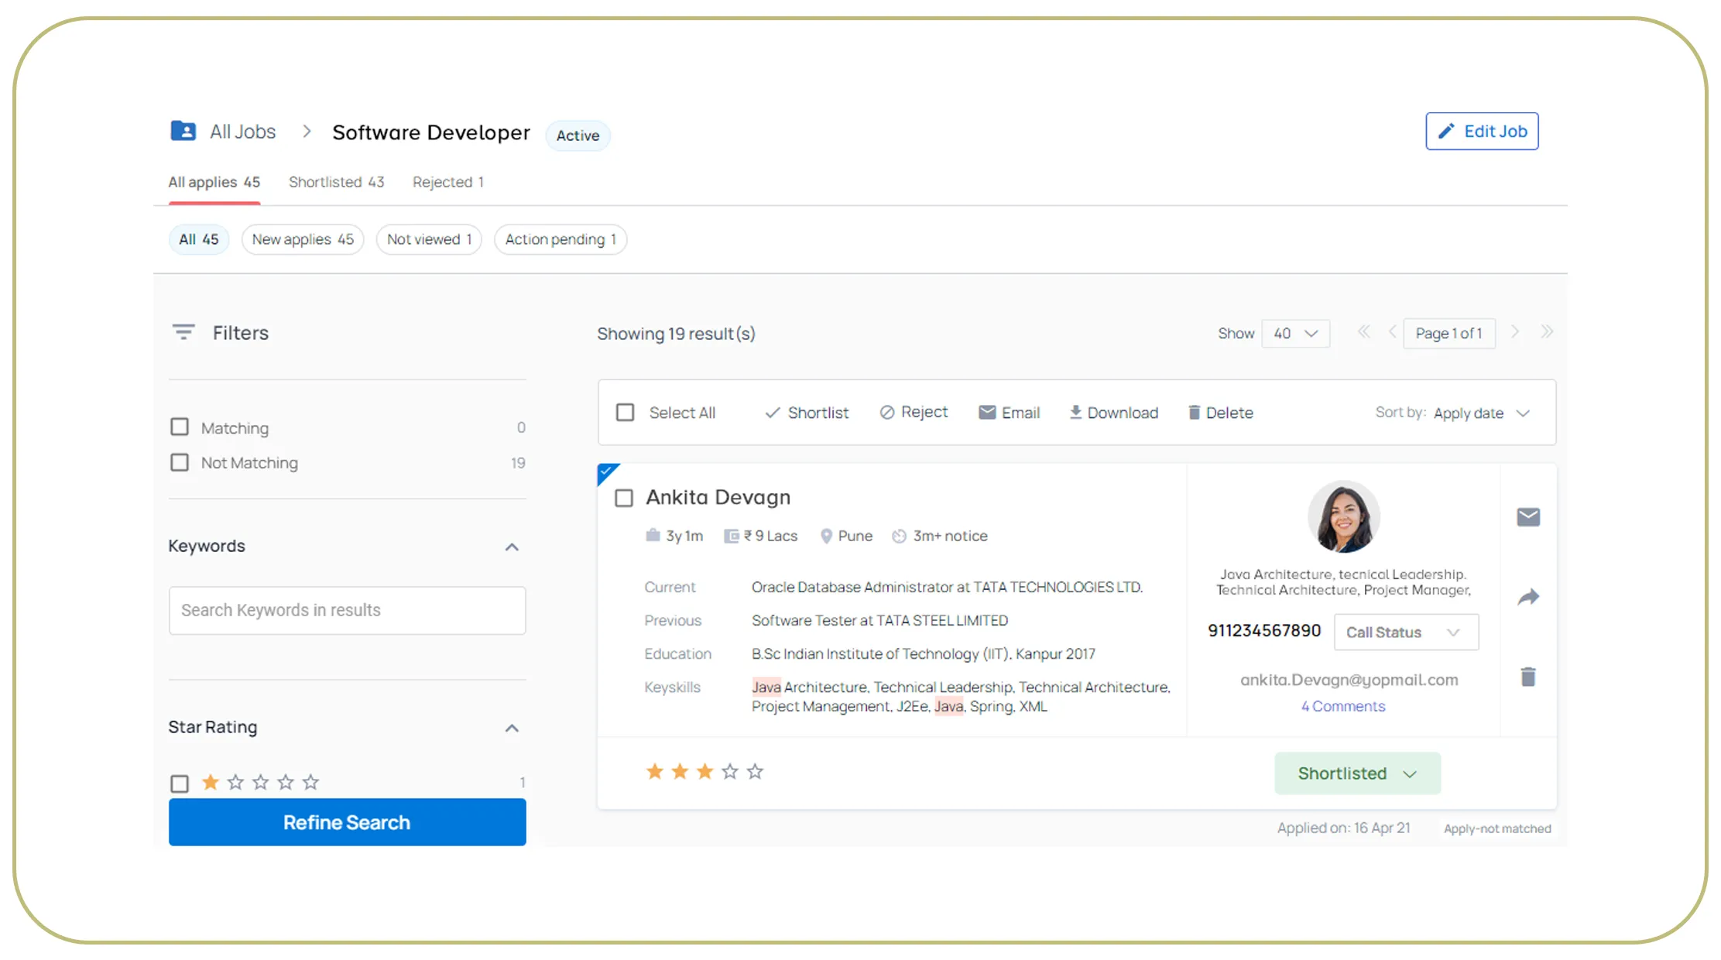Click the Edit Job button
The width and height of the screenshot is (1721, 960).
click(1481, 131)
